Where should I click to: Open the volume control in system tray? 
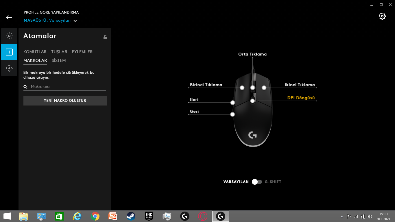coord(370,216)
